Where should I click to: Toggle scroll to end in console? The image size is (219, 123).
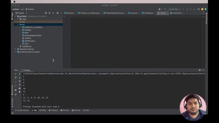pos(20,85)
